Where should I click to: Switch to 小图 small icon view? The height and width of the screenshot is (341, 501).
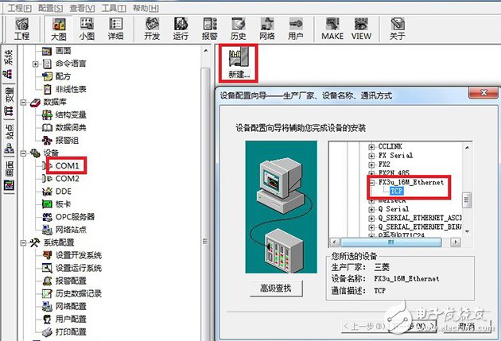(x=86, y=29)
